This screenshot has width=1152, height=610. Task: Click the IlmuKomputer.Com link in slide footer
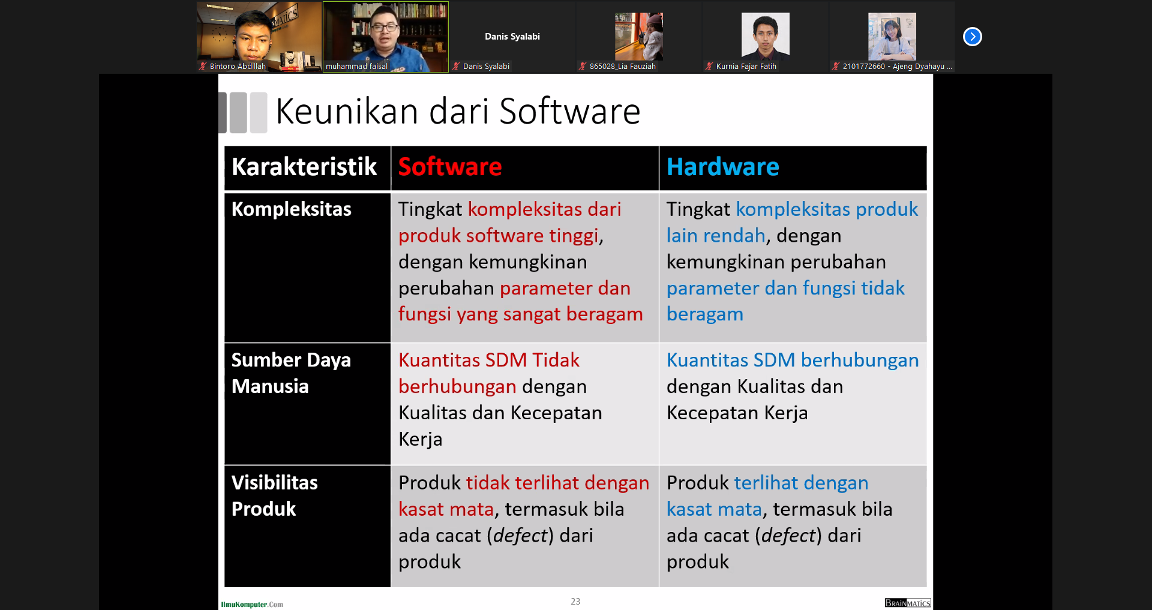tap(252, 604)
